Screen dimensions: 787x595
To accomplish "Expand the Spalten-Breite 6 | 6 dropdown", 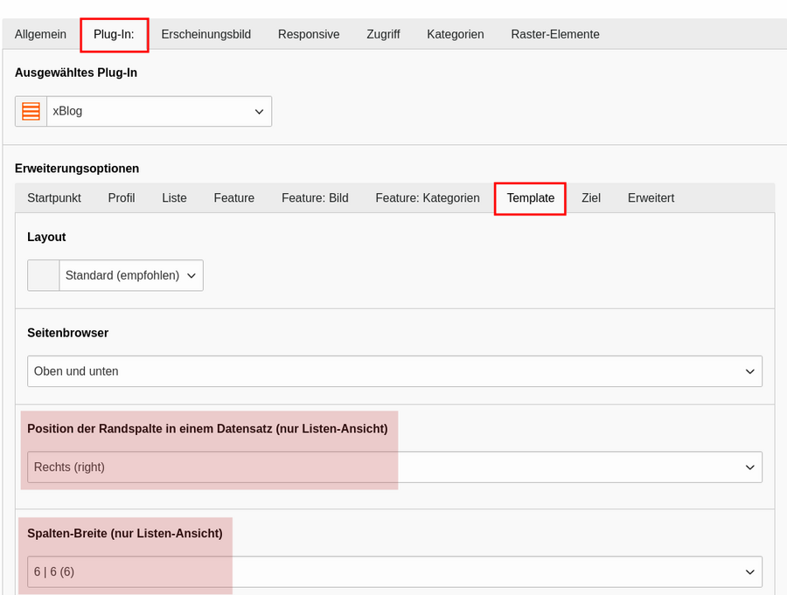I will coord(394,572).
